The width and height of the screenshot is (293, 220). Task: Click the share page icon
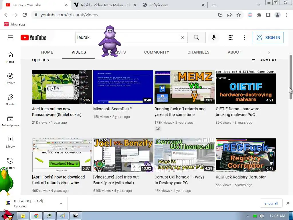click(x=229, y=15)
